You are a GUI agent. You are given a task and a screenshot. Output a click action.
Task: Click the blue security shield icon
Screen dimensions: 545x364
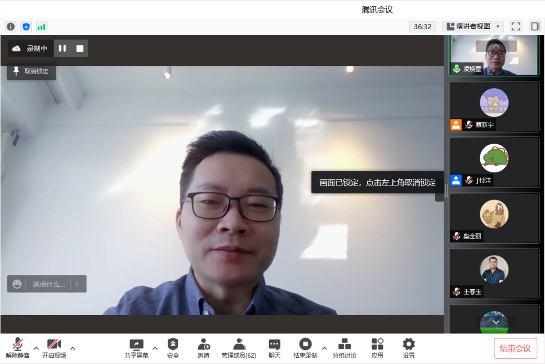(26, 27)
